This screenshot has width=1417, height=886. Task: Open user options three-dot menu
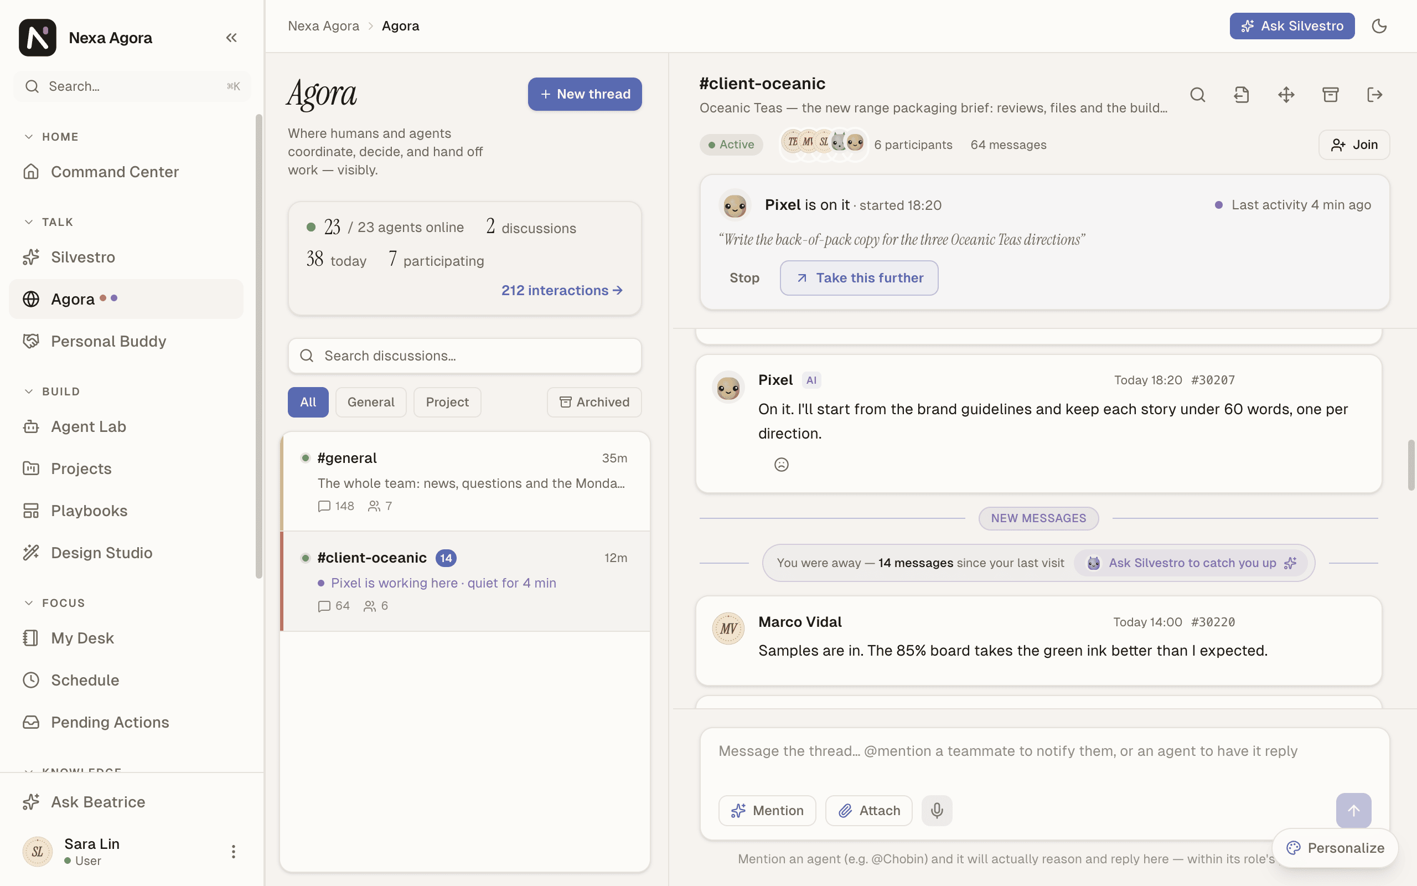pyautogui.click(x=233, y=852)
